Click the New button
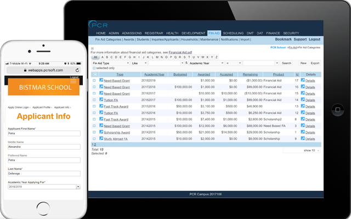 [303, 64]
